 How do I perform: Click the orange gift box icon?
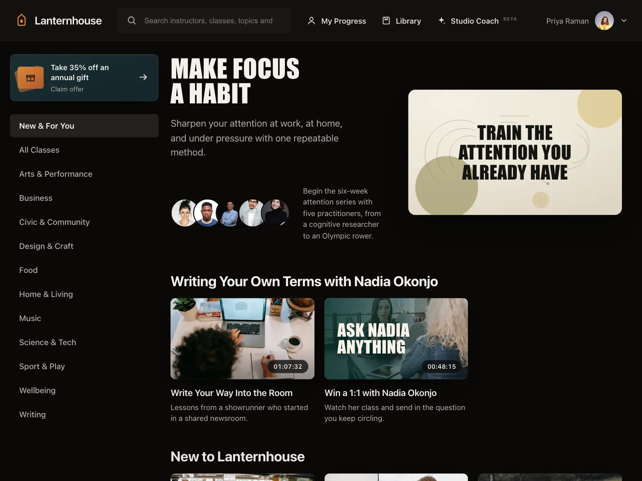pos(30,78)
